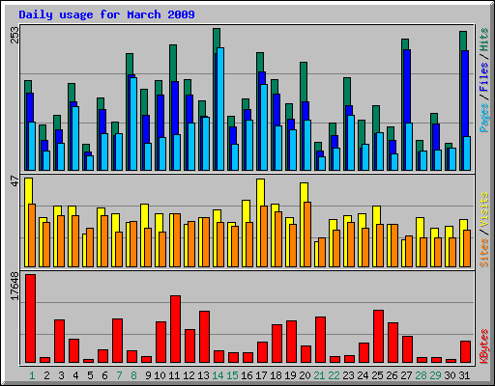This screenshot has width=495, height=386.
Task: Select day 30 on the date axis
Action: pyautogui.click(x=450, y=375)
